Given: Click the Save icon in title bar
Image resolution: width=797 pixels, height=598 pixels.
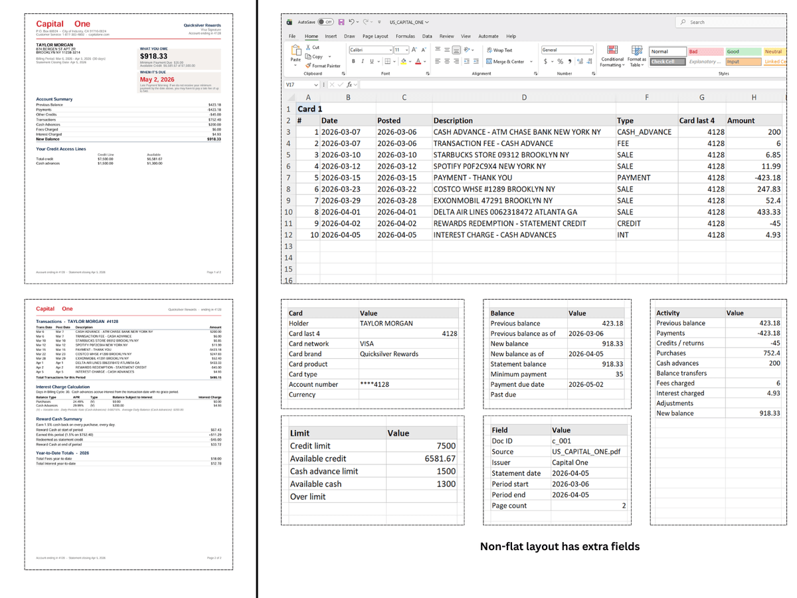Looking at the screenshot, I should 341,22.
